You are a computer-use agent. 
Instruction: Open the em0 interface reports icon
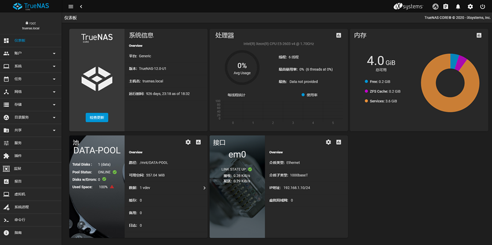pos(339,142)
